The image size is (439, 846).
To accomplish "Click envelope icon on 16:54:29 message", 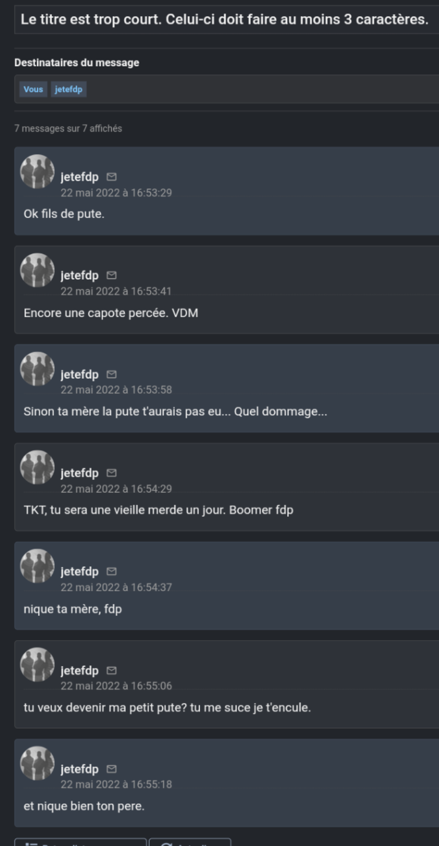I will click(x=111, y=473).
